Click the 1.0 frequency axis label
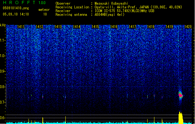 click(x=2, y=56)
